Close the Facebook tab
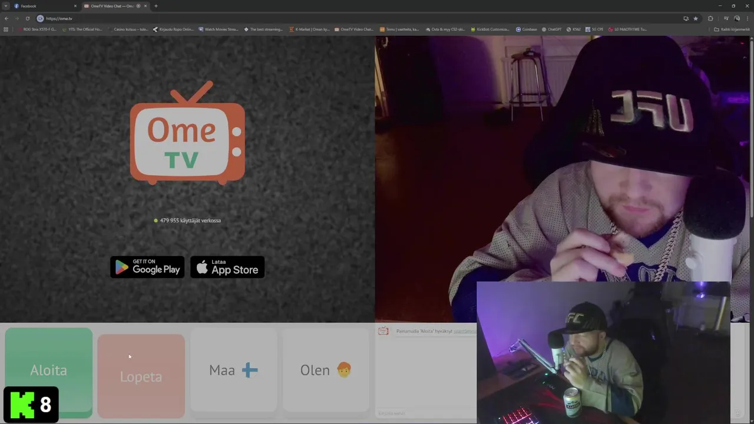The image size is (754, 424). (x=75, y=6)
